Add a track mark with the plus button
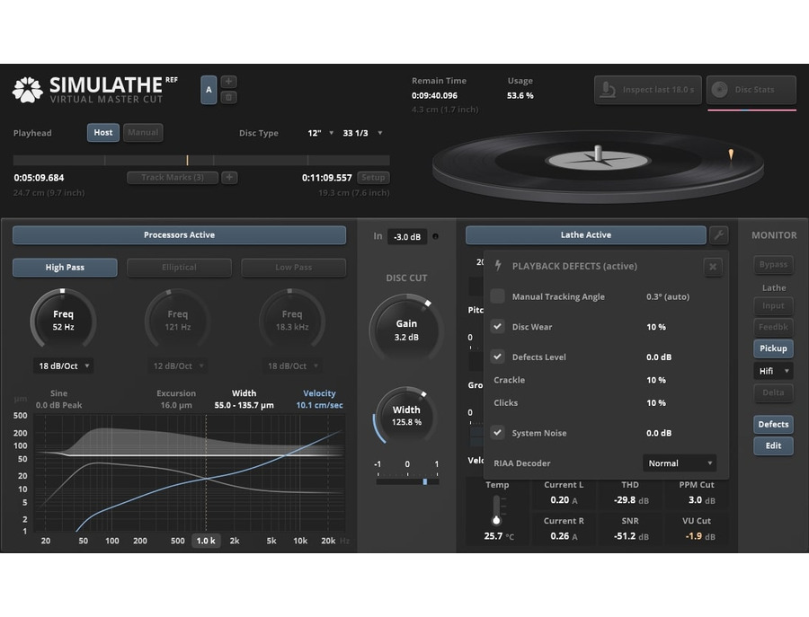The height and width of the screenshot is (617, 809). click(x=229, y=177)
